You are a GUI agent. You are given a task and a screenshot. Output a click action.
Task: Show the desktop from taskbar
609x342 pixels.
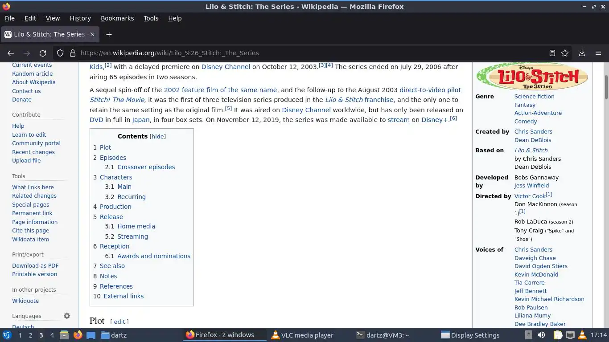pyautogui.click(x=91, y=335)
